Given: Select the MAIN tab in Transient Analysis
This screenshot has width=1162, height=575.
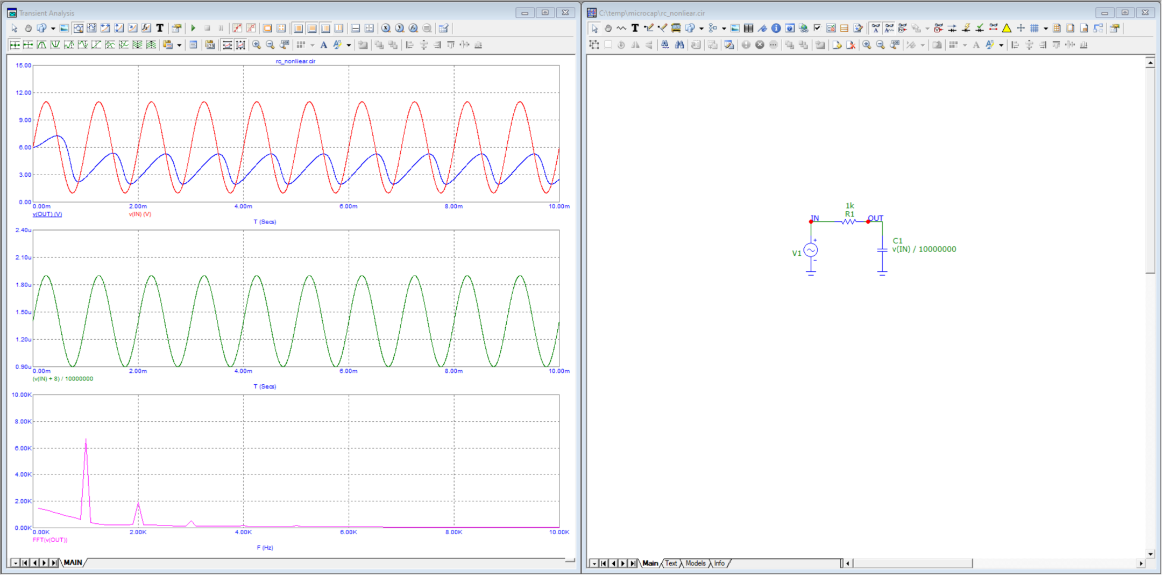Looking at the screenshot, I should pos(73,563).
